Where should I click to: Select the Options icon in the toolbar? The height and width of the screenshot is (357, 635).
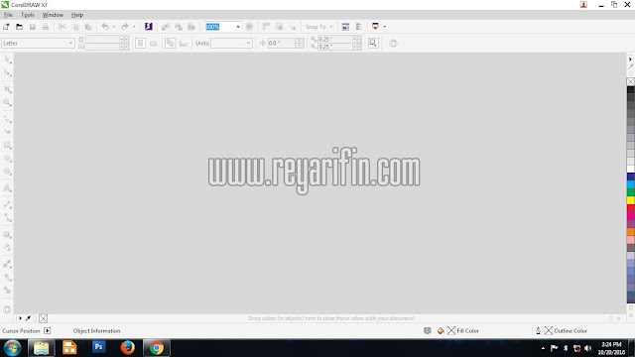(x=358, y=27)
